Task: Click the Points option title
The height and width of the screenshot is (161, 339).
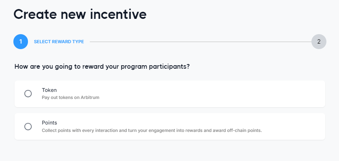Action: (x=50, y=123)
